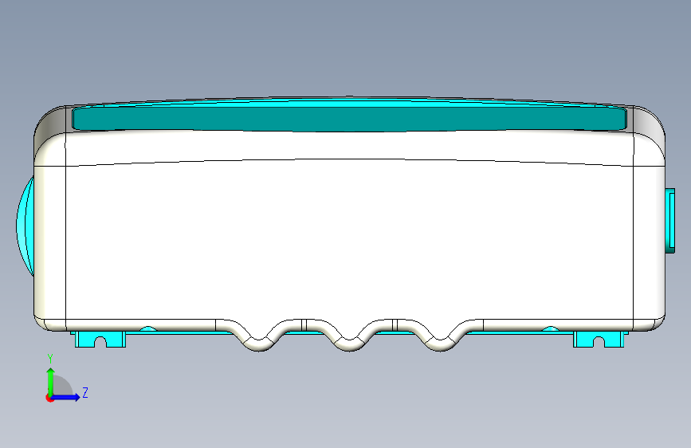This screenshot has width=691, height=448.
Task: Click the red origin point of the axis triad
Action: [49, 398]
